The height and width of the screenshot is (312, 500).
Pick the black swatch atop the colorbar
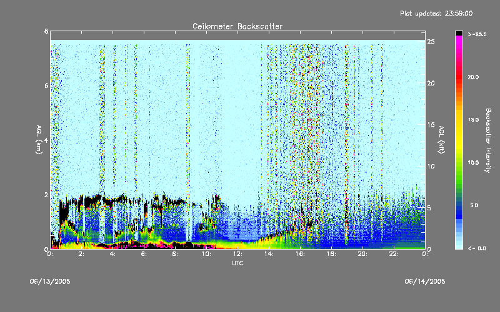pyautogui.click(x=459, y=33)
